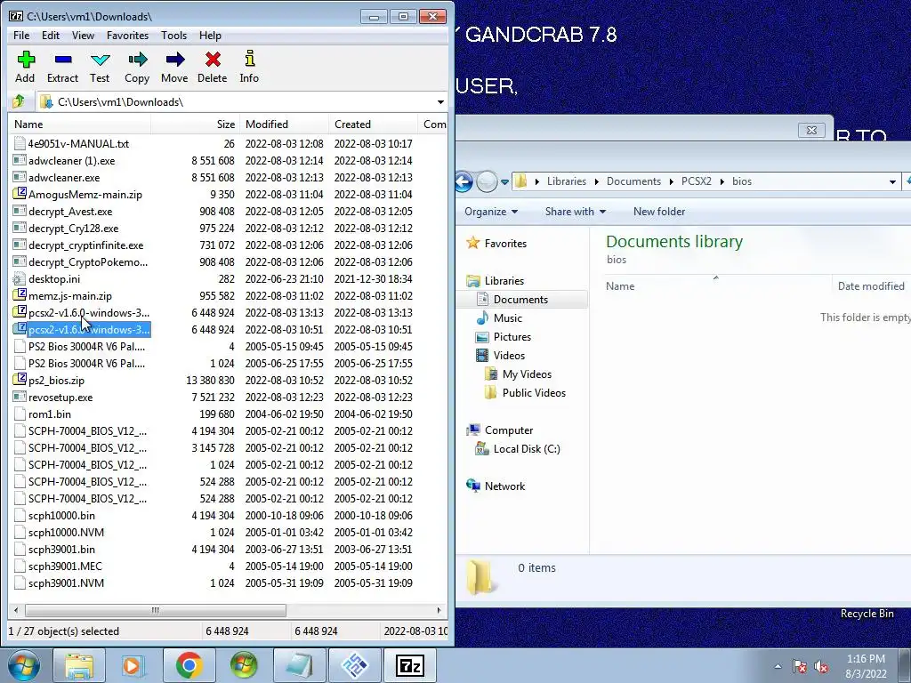This screenshot has height=683, width=911.
Task: Expand the Explorer address bar history dropdown
Action: point(892,181)
